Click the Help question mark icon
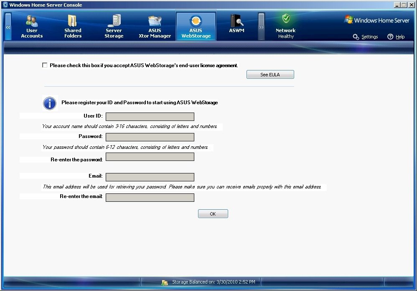This screenshot has width=417, height=291. 390,37
